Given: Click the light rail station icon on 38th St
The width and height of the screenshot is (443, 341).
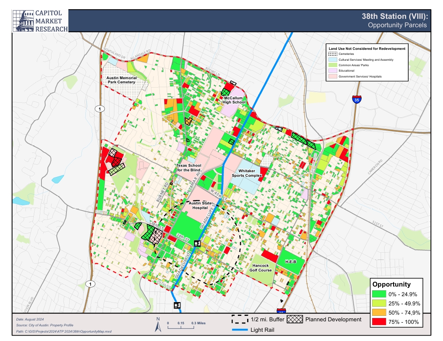Looking at the screenshot, I should click(x=197, y=243).
